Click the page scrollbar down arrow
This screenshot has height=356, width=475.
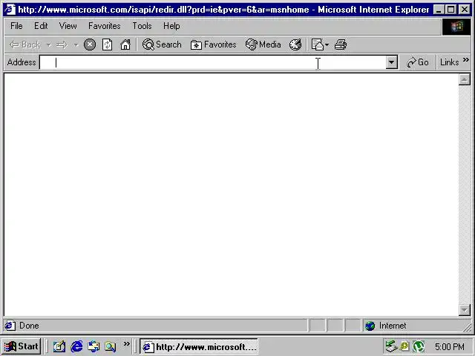coord(465,310)
